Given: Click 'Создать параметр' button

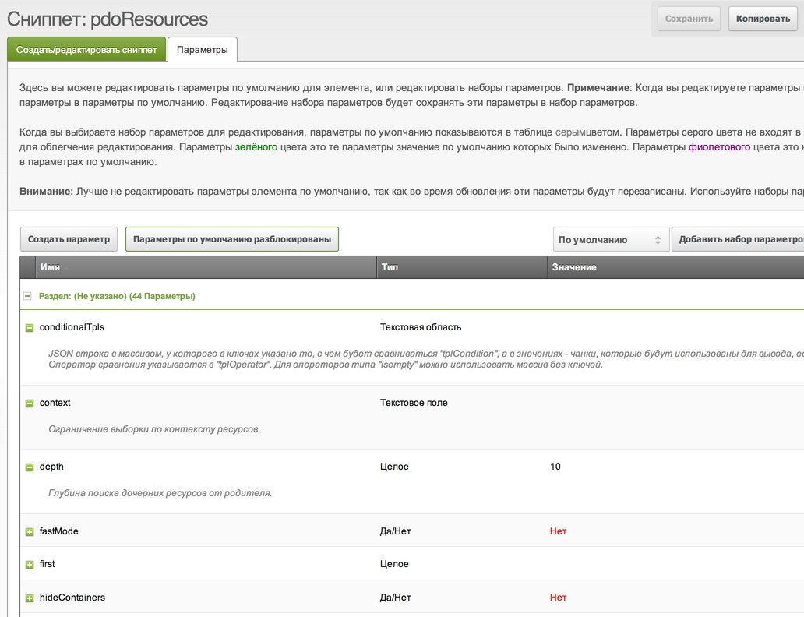Looking at the screenshot, I should (x=69, y=239).
